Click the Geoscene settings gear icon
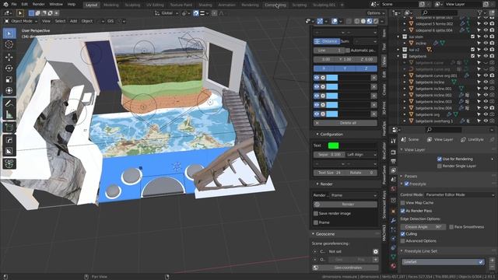Viewport: 498px width, 280px height. [x=375, y=251]
